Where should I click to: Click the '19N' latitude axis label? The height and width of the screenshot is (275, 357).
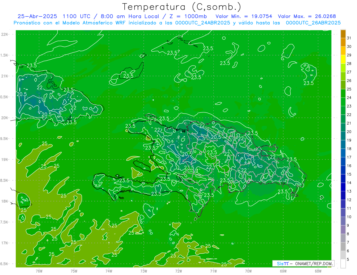tap(4, 160)
